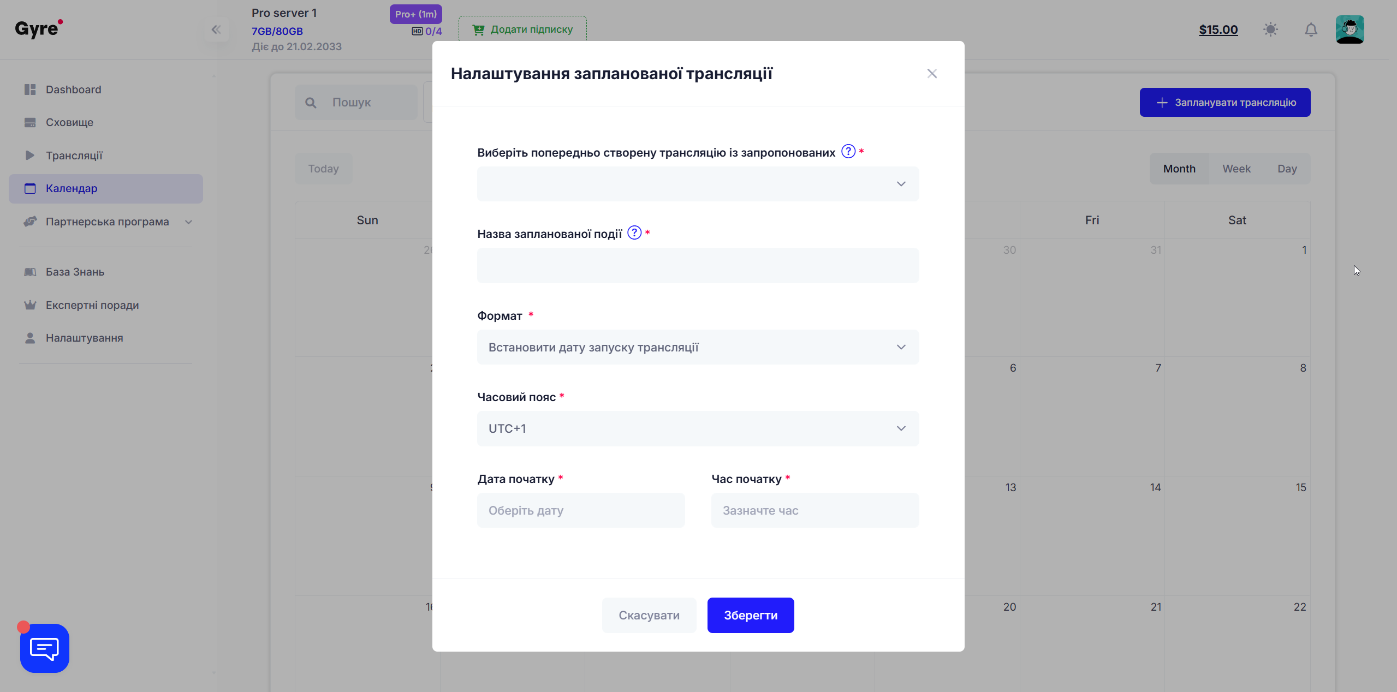The height and width of the screenshot is (692, 1397).
Task: Switch calendar to Day view
Action: point(1287,169)
